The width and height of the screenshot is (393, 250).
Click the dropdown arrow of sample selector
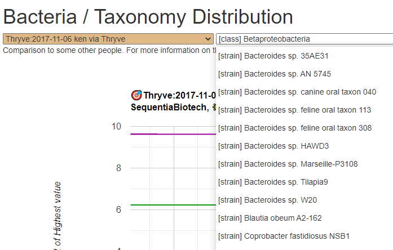tap(209, 39)
